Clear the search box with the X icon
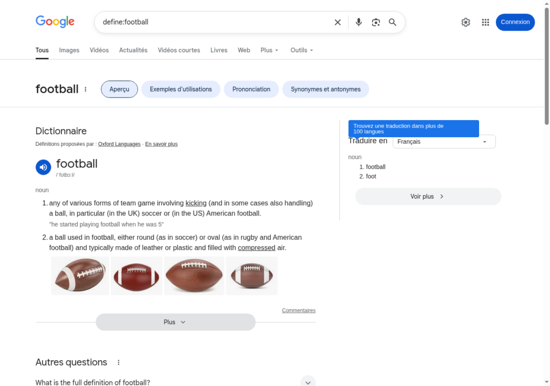Image resolution: width=550 pixels, height=386 pixels. pyautogui.click(x=337, y=22)
